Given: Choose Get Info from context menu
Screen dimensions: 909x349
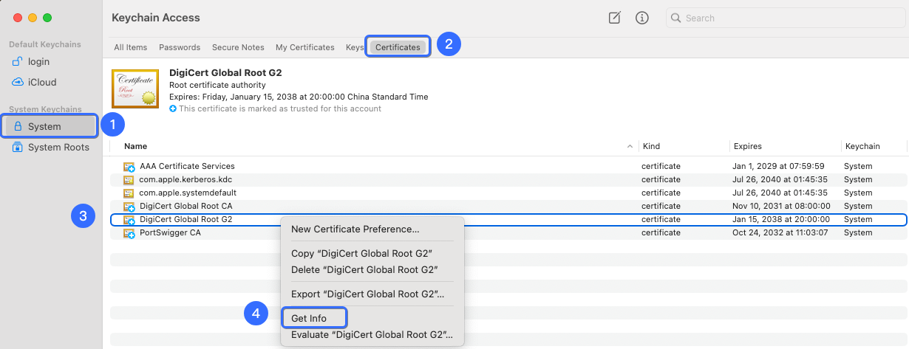Looking at the screenshot, I should 309,319.
